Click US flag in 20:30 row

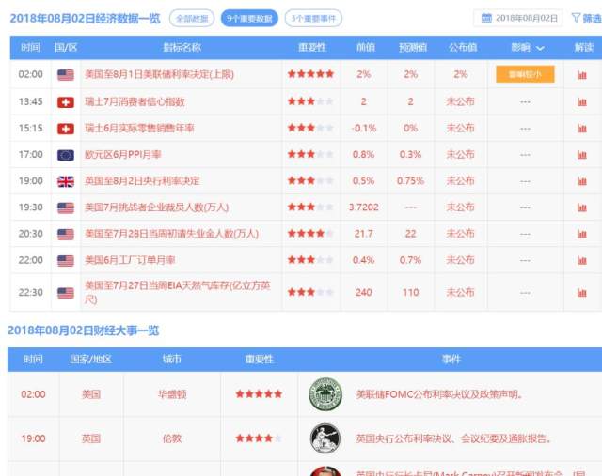[x=66, y=234]
